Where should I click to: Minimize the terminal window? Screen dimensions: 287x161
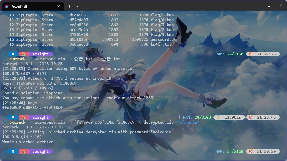(257, 5)
